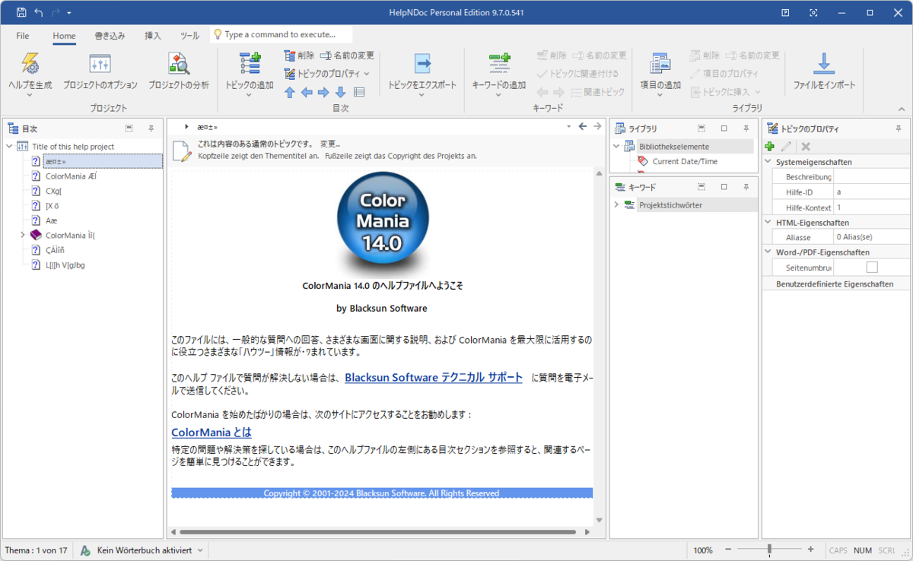Switch to the 挿入 ribbon tab

(x=153, y=35)
